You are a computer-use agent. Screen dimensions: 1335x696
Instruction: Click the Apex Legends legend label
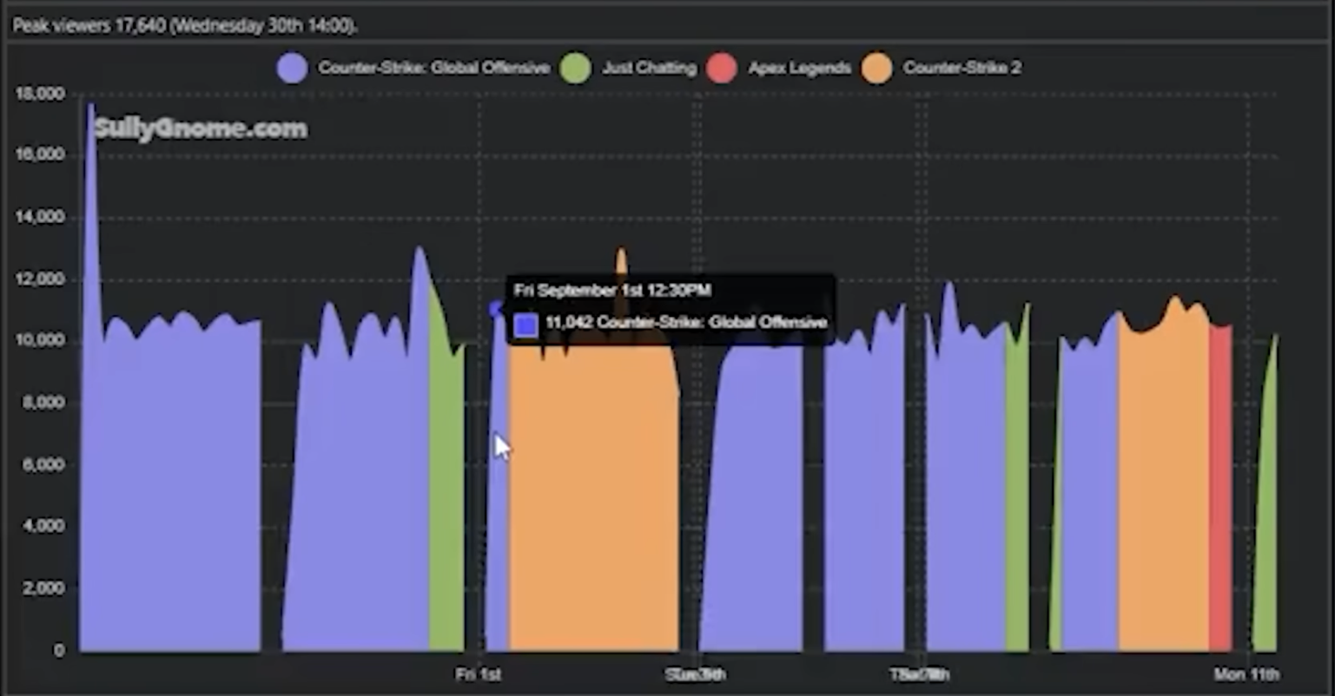click(x=799, y=68)
